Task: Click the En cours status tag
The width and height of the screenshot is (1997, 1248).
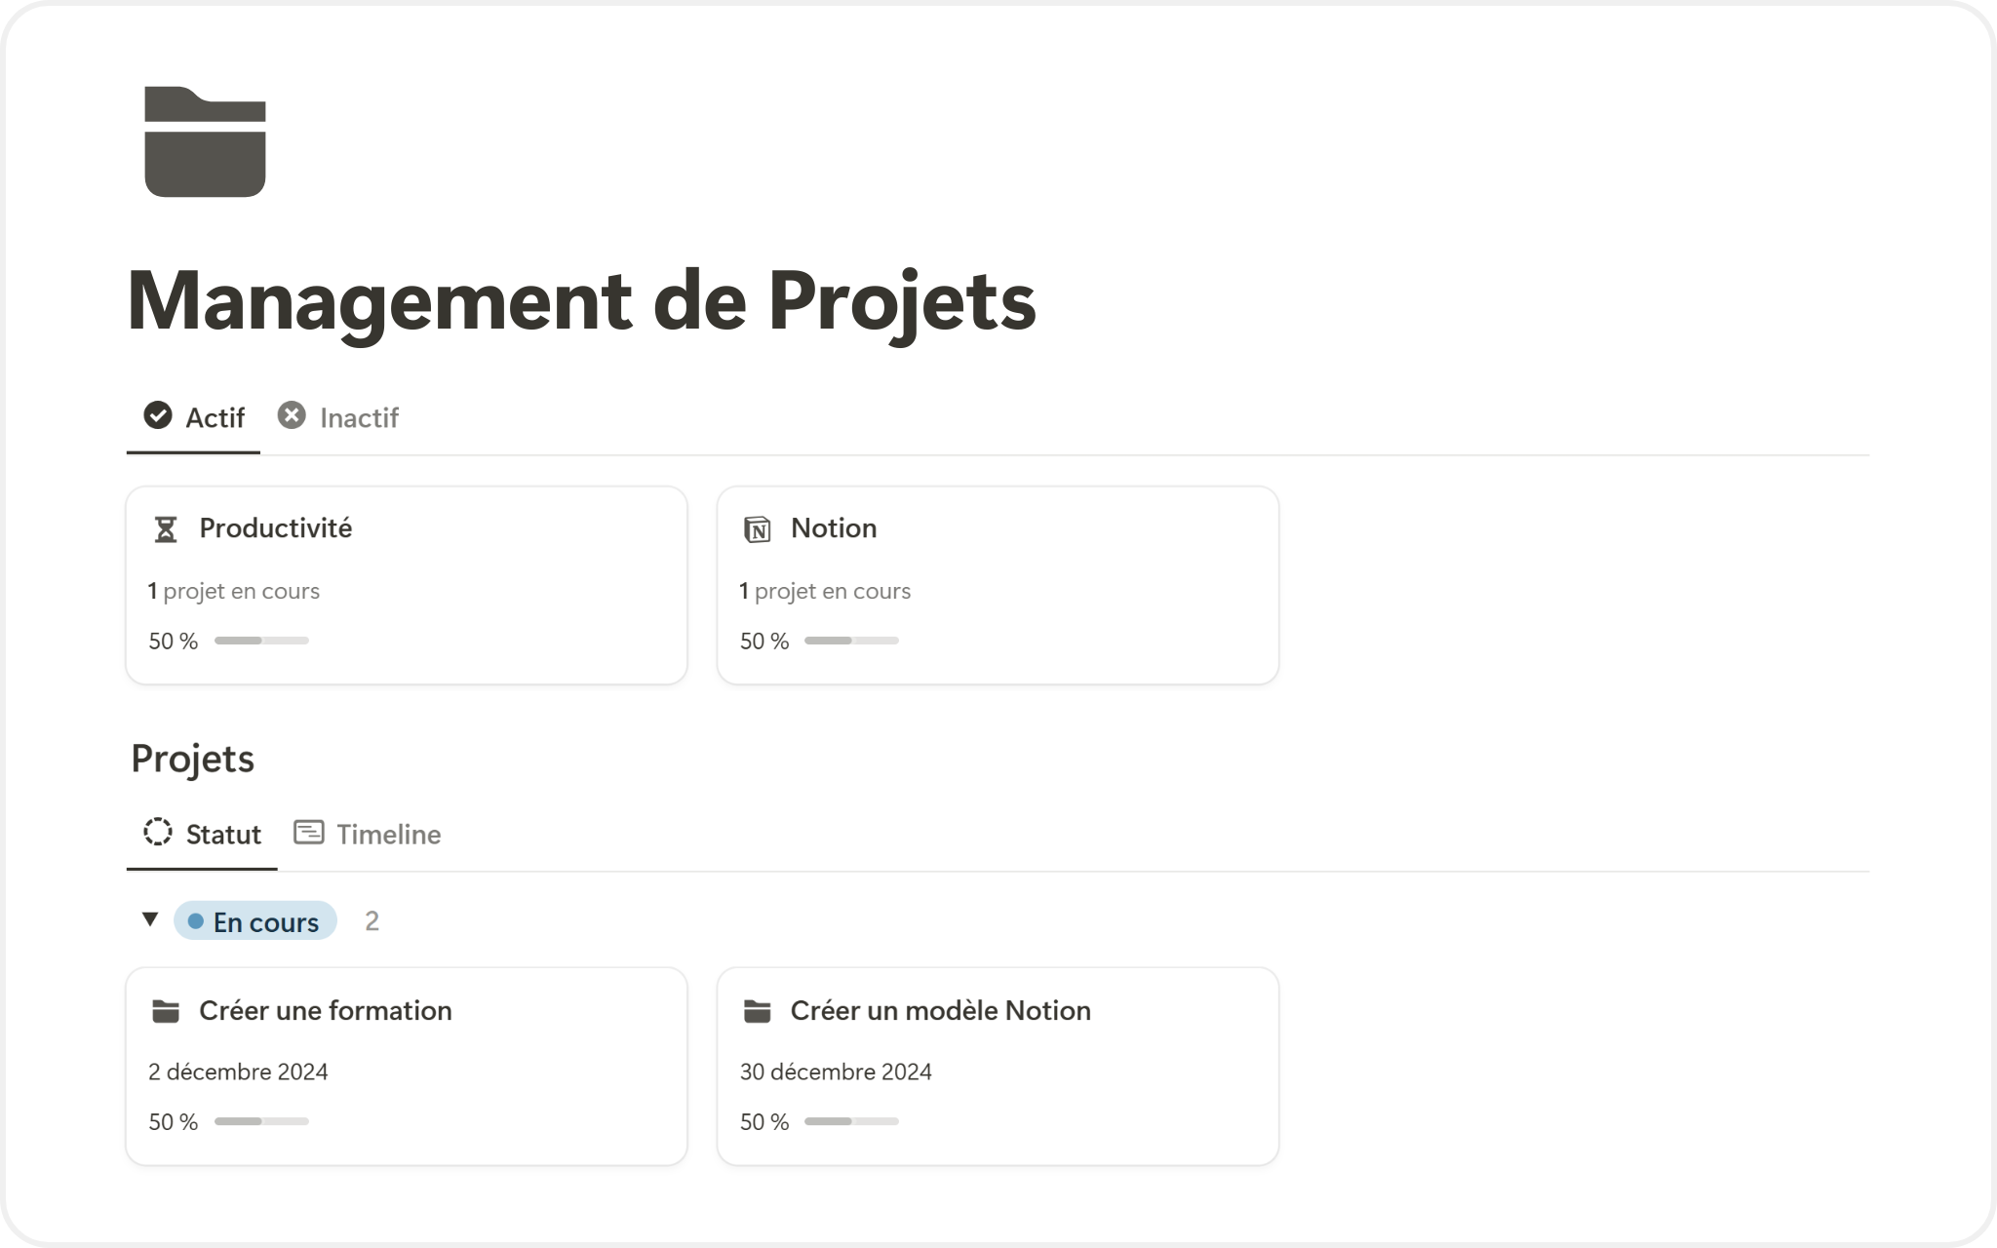Action: pyautogui.click(x=255, y=921)
